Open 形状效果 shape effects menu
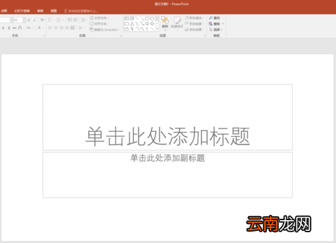The width and height of the screenshot is (336, 243). point(194,30)
